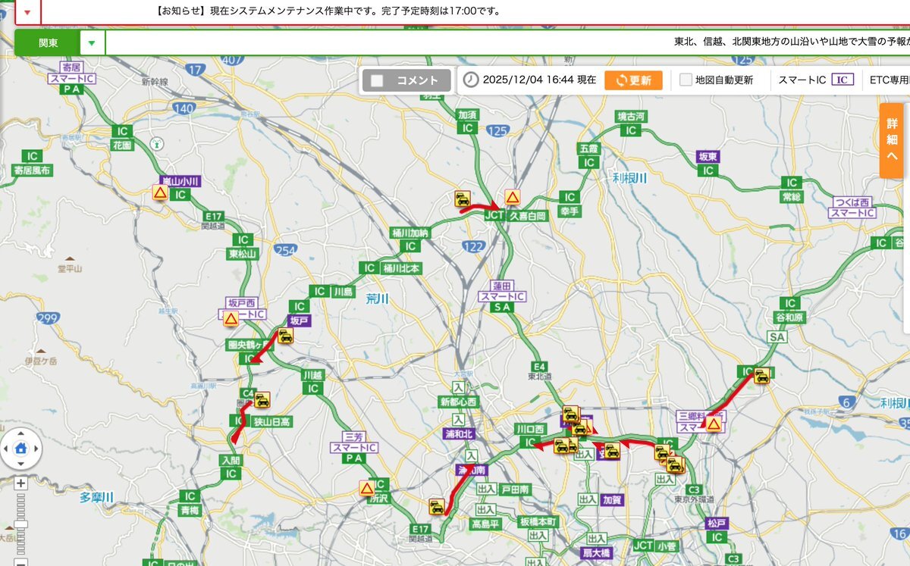Click the 松戸 IC label
910x566 pixels.
717,523
